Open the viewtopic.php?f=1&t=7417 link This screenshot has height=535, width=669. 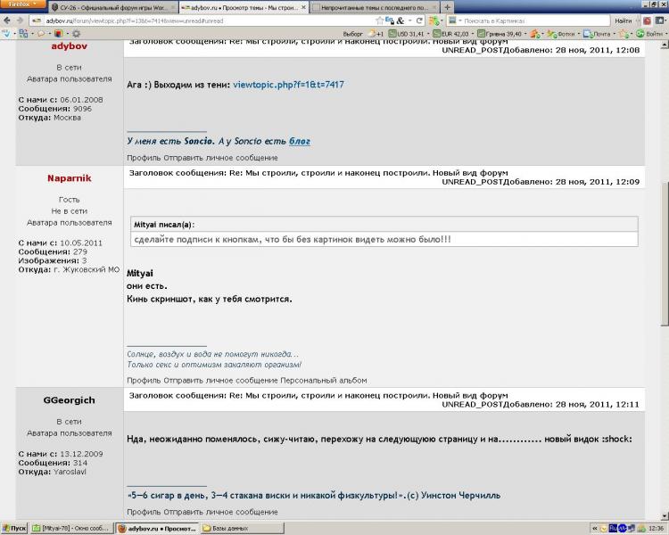[x=288, y=84]
